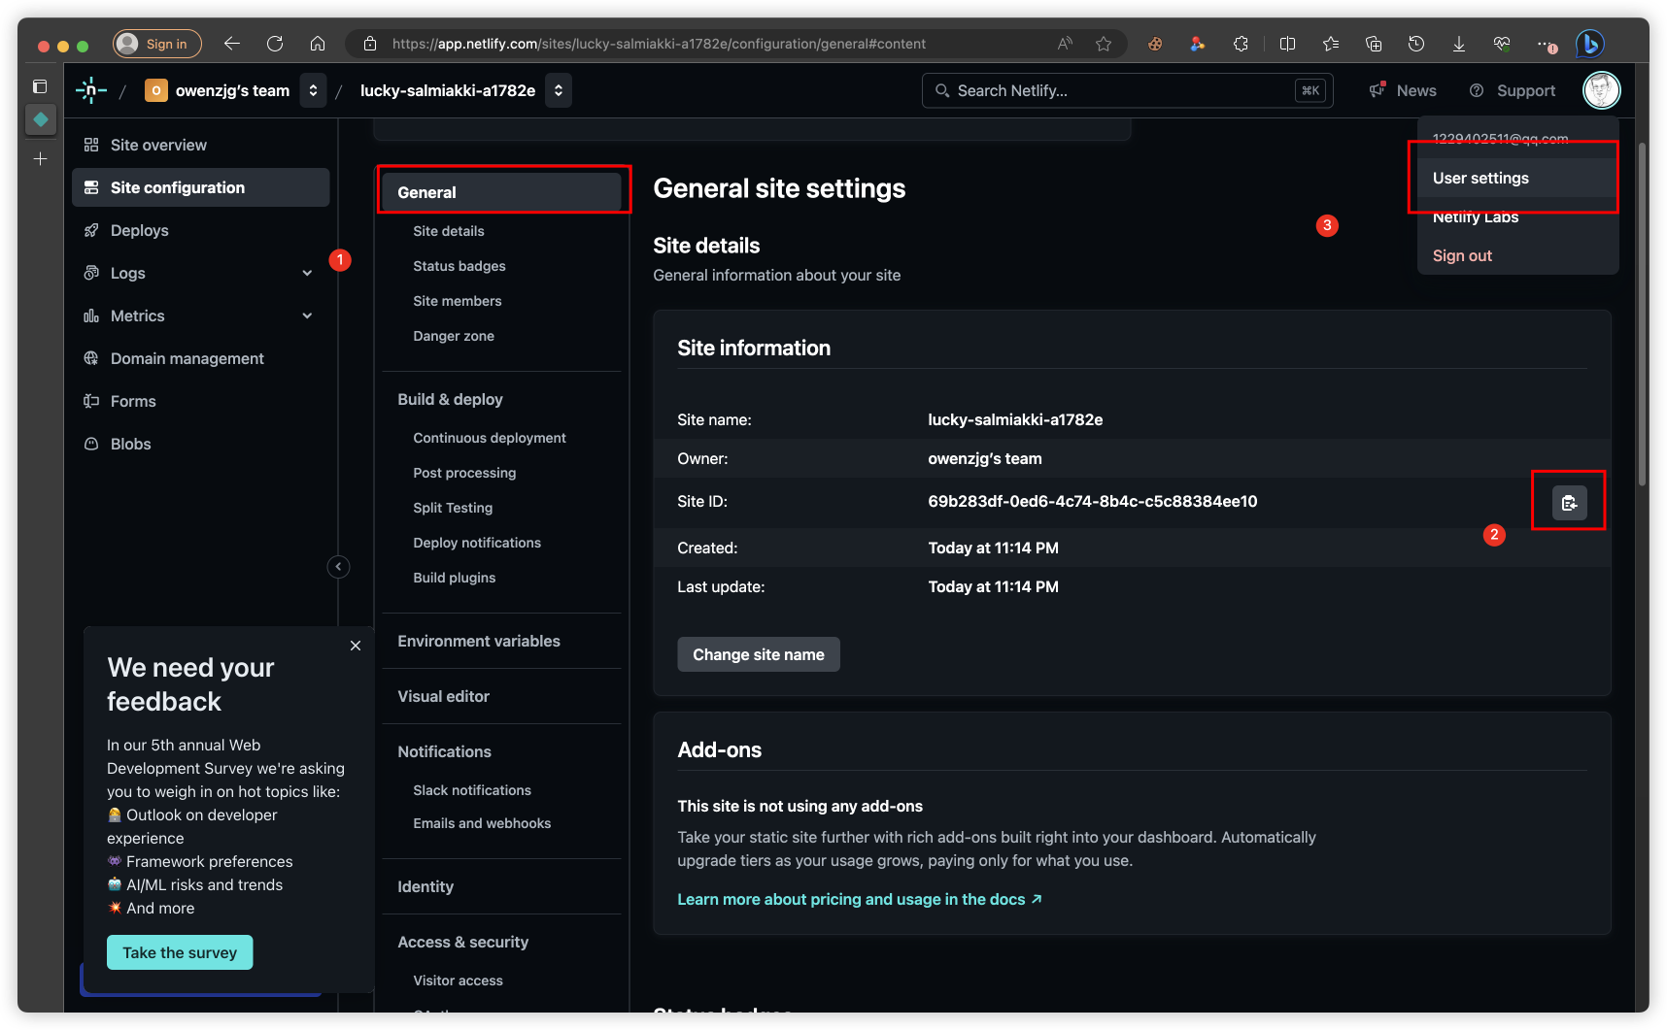This screenshot has height=1030, width=1667.
Task: Open Split Testing settings
Action: (453, 508)
